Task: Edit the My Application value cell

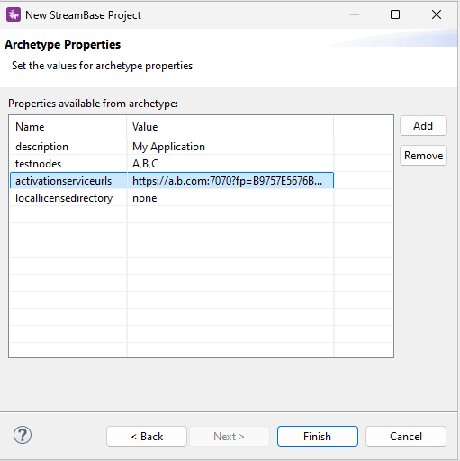Action: coord(230,147)
